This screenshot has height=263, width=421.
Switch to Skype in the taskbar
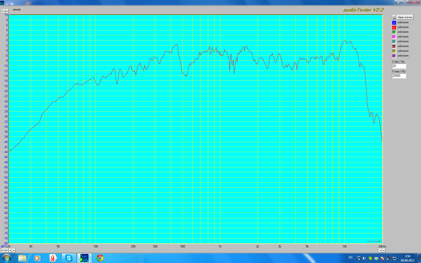(69, 258)
